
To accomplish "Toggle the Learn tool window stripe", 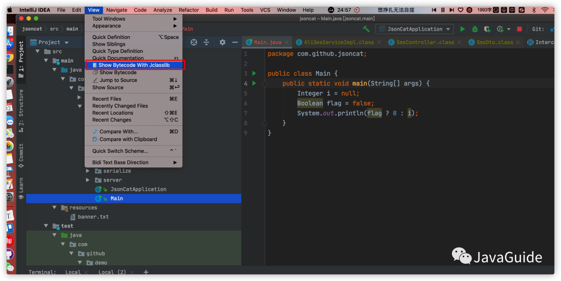I will (21, 188).
